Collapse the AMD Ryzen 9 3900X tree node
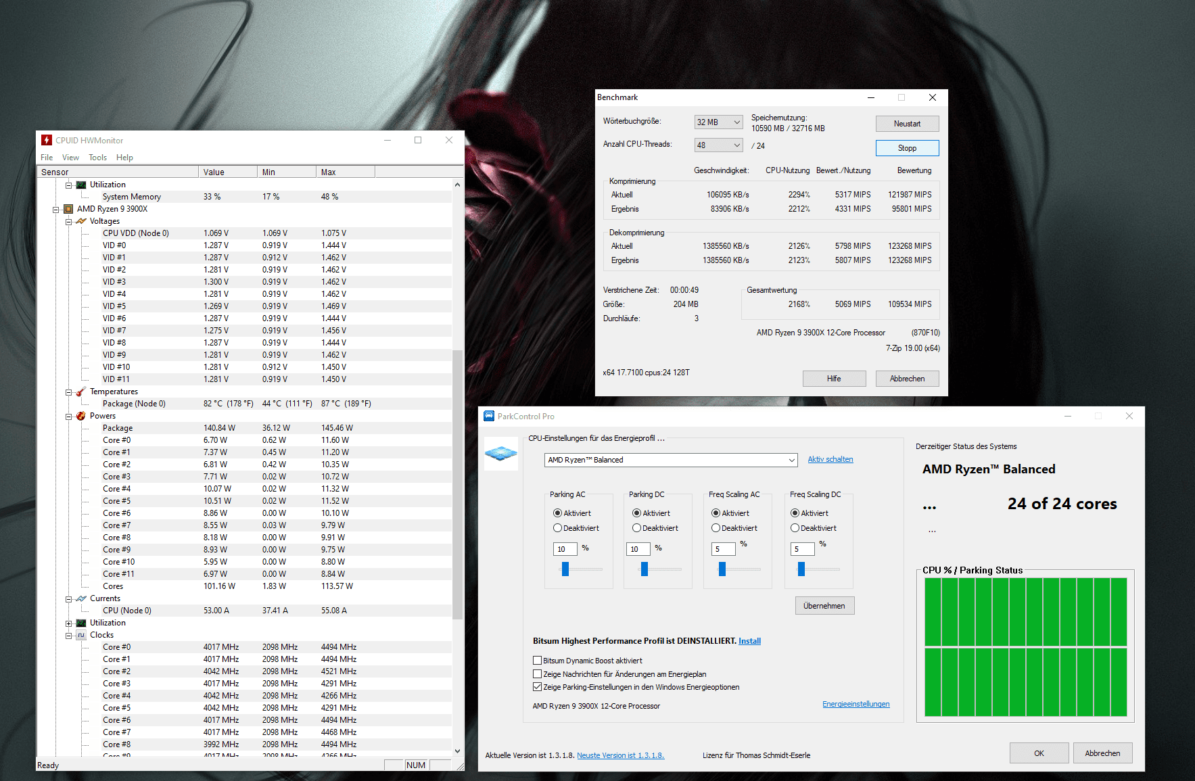1195x781 pixels. (x=56, y=210)
